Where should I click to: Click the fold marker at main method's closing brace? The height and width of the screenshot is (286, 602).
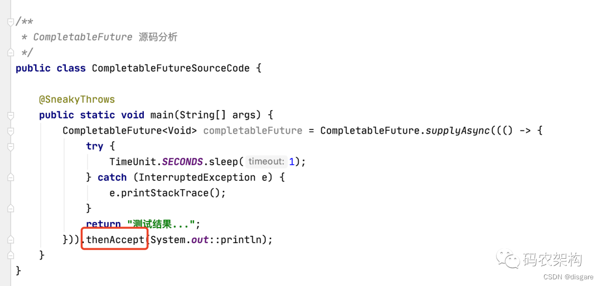coord(11,255)
